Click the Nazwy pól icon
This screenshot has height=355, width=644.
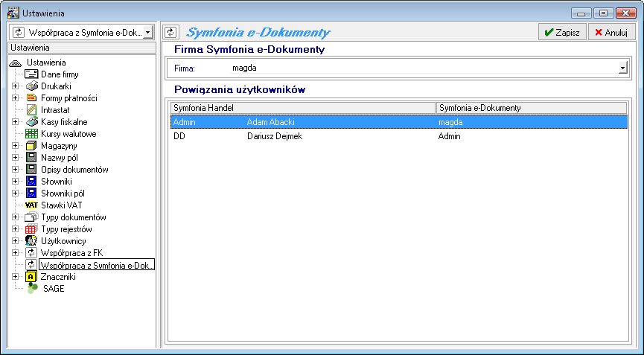(x=31, y=158)
